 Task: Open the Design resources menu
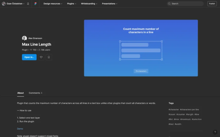(53, 4)
